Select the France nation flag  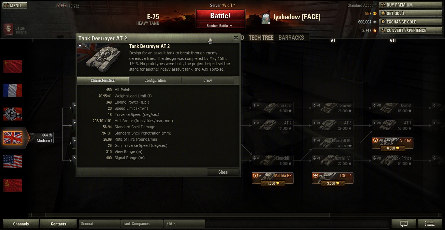click(13, 90)
